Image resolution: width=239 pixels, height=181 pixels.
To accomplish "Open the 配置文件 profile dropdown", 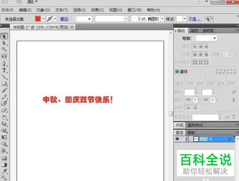I will pos(220,117).
